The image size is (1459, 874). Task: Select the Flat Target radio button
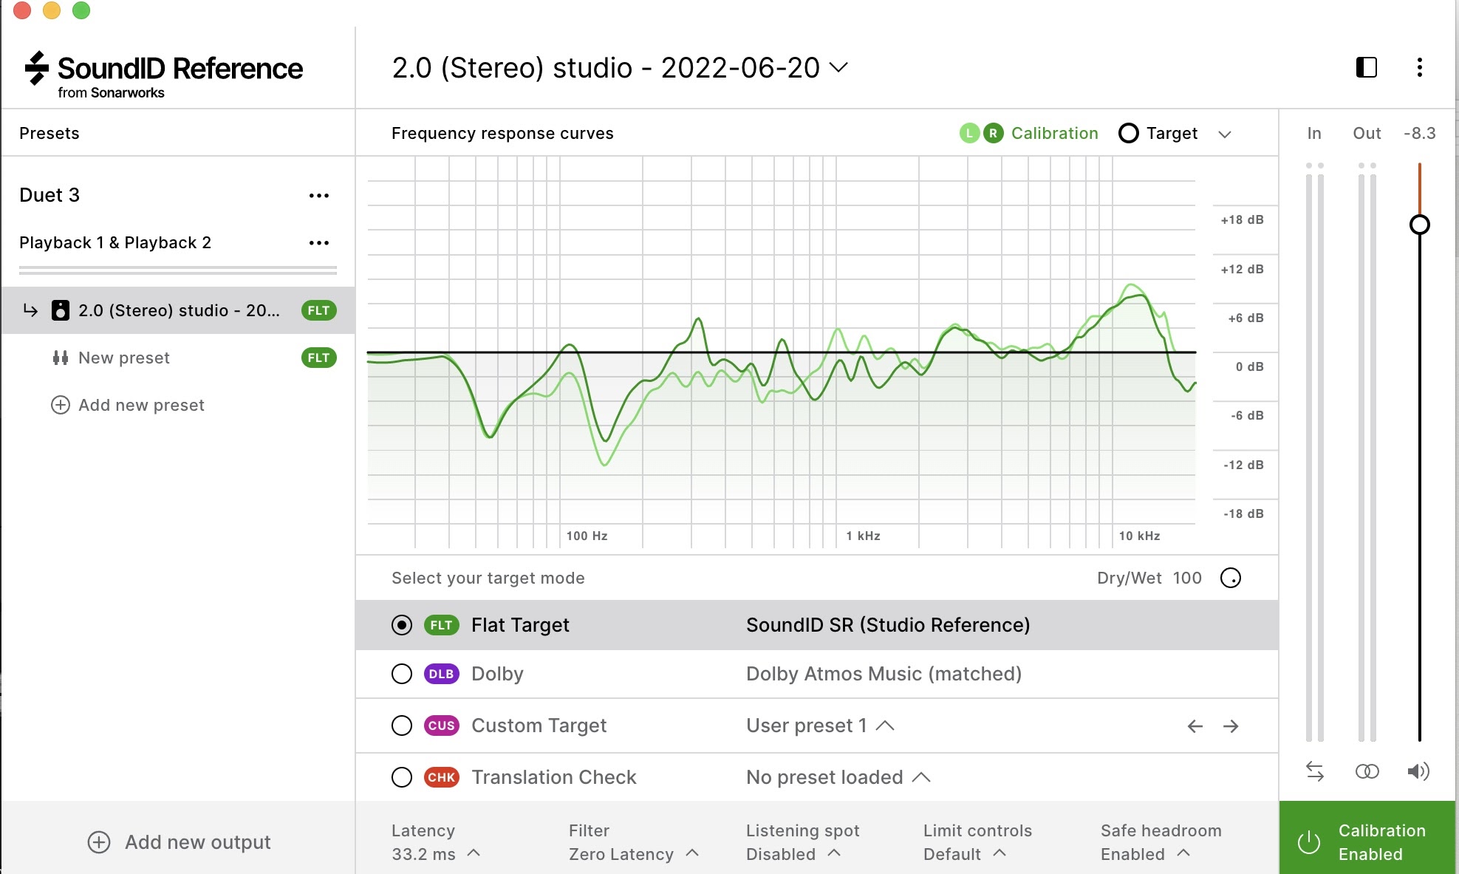pyautogui.click(x=401, y=624)
